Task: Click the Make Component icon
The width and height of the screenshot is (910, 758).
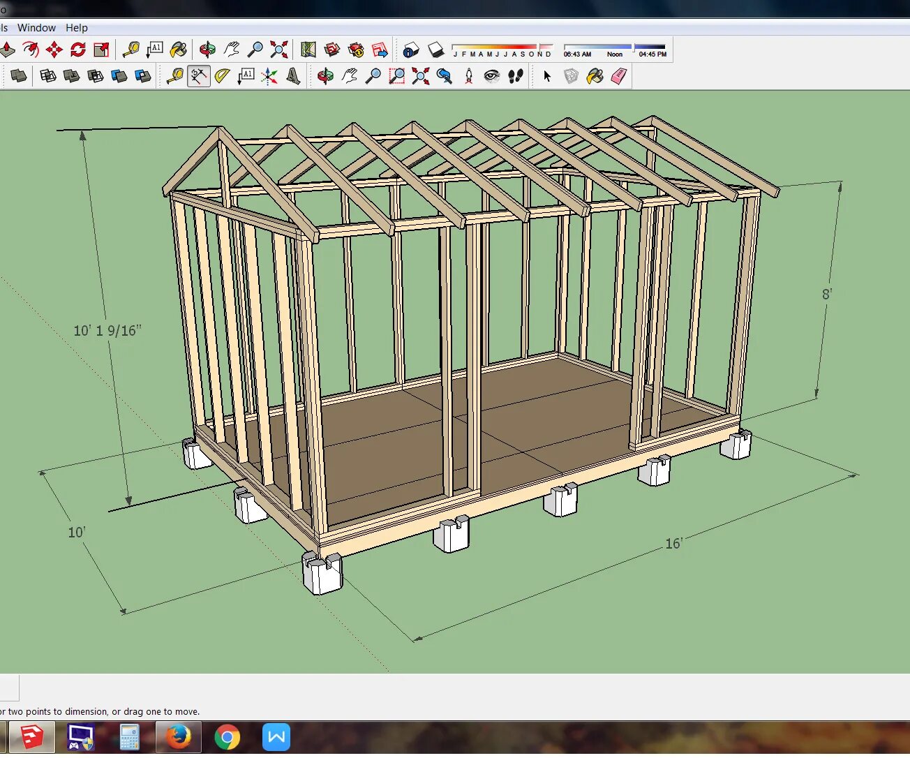Action: (571, 75)
